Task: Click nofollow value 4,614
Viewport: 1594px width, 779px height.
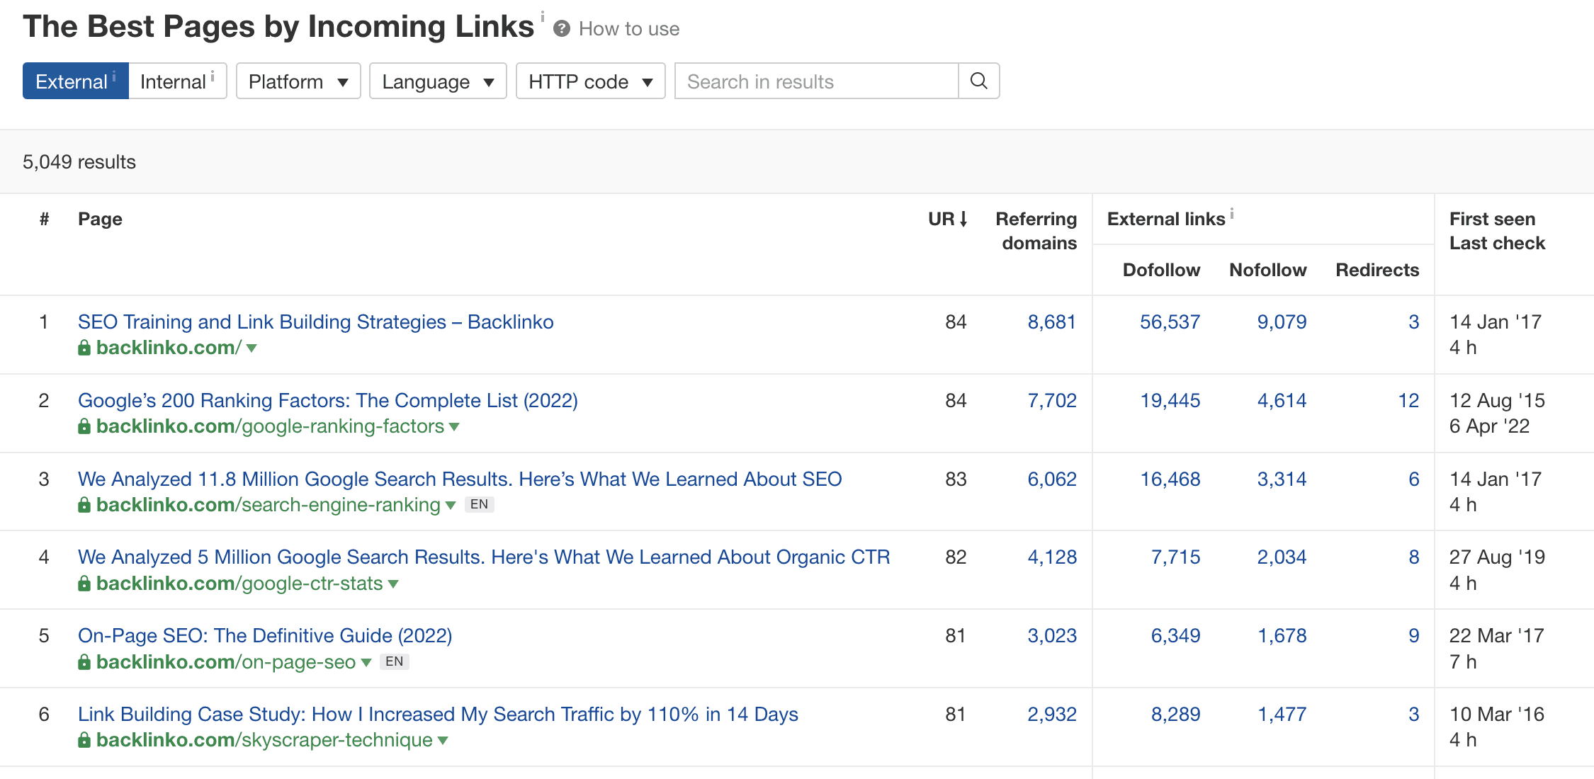Action: 1282,400
